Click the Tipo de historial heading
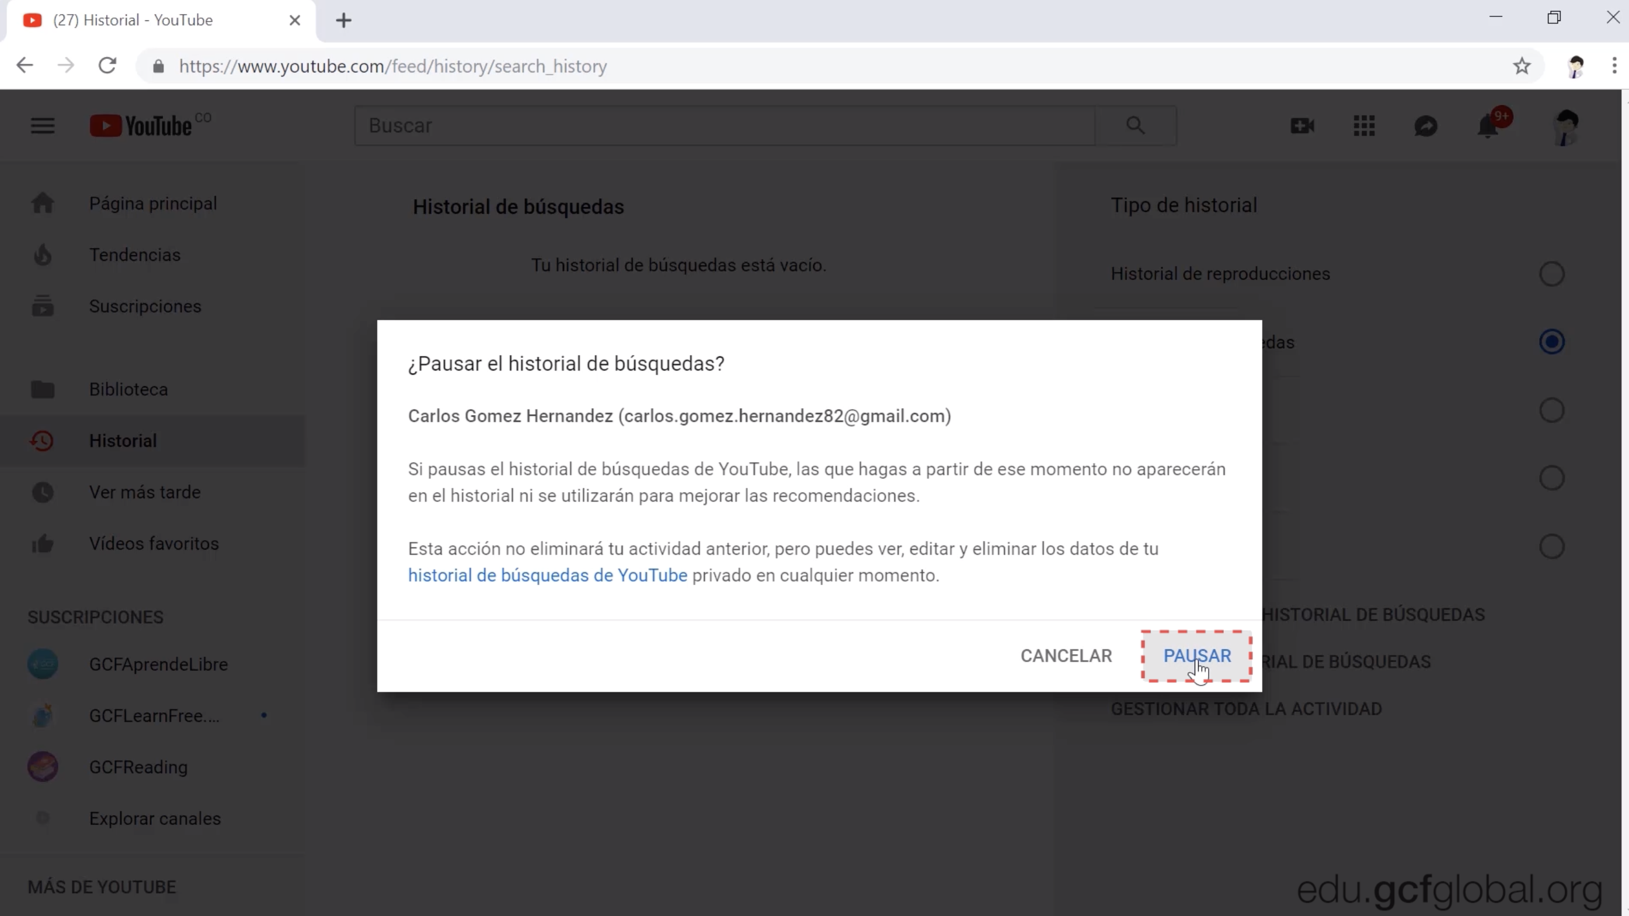Image resolution: width=1629 pixels, height=916 pixels. [1184, 205]
